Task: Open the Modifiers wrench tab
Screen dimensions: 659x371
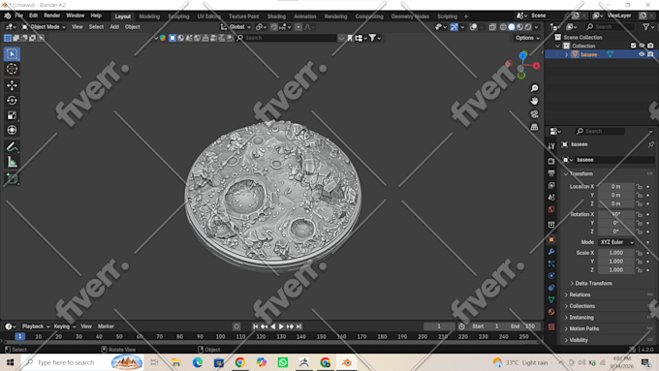Action: (551, 252)
